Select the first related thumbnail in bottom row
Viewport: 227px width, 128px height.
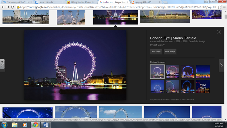[157, 87]
